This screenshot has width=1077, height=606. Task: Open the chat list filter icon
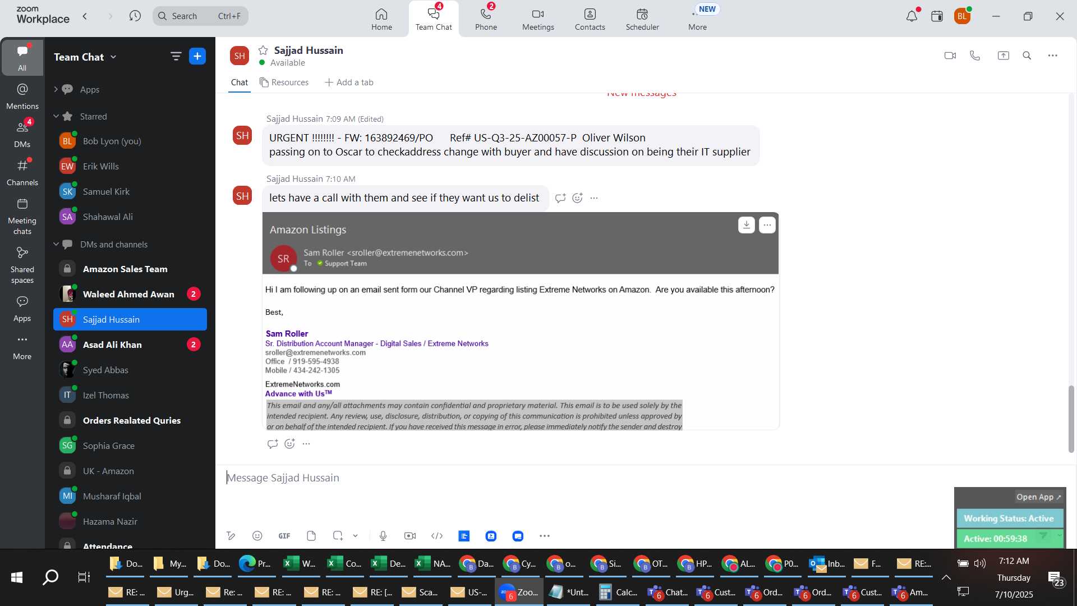click(x=176, y=56)
